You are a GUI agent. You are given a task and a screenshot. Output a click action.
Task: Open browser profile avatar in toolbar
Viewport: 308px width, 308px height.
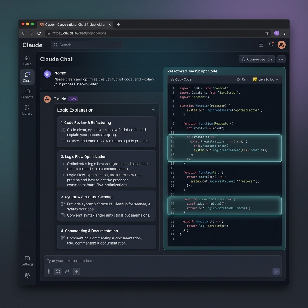click(277, 33)
